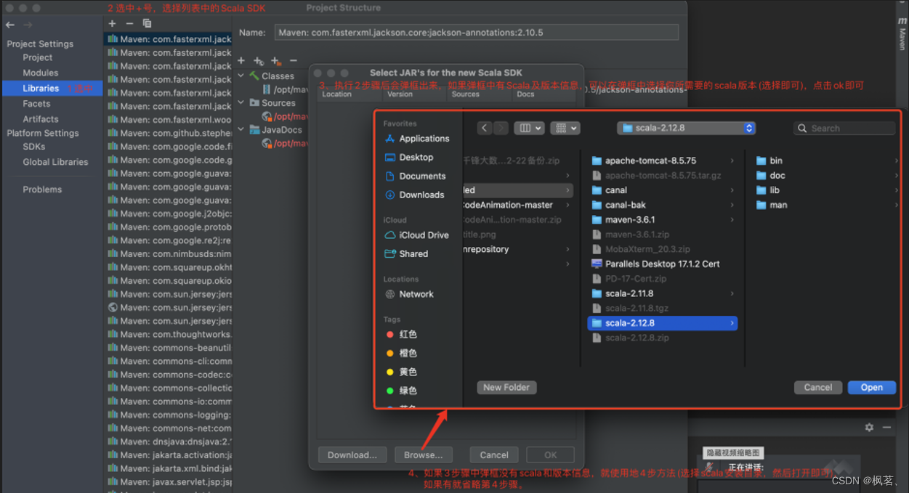Select the highlighted scala-2.12.8 folder
The height and width of the screenshot is (493, 909).
click(x=662, y=323)
